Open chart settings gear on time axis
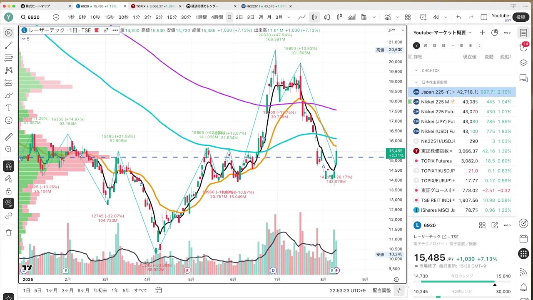This screenshot has width=533, height=300. click(396, 280)
